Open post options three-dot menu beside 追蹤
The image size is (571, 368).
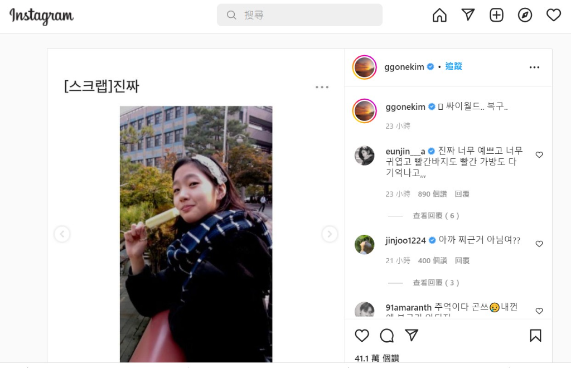point(534,67)
